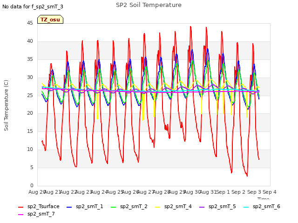Click the 'No data for f_sp2_smT_3' message
Viewport: 298px width, 223px height.
coord(33,7)
